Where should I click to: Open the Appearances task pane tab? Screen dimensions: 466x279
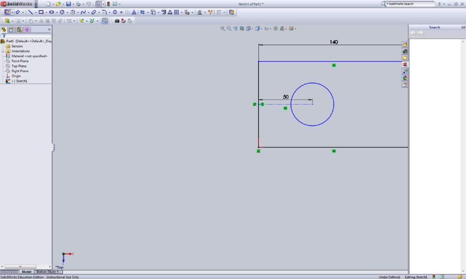coord(405,77)
